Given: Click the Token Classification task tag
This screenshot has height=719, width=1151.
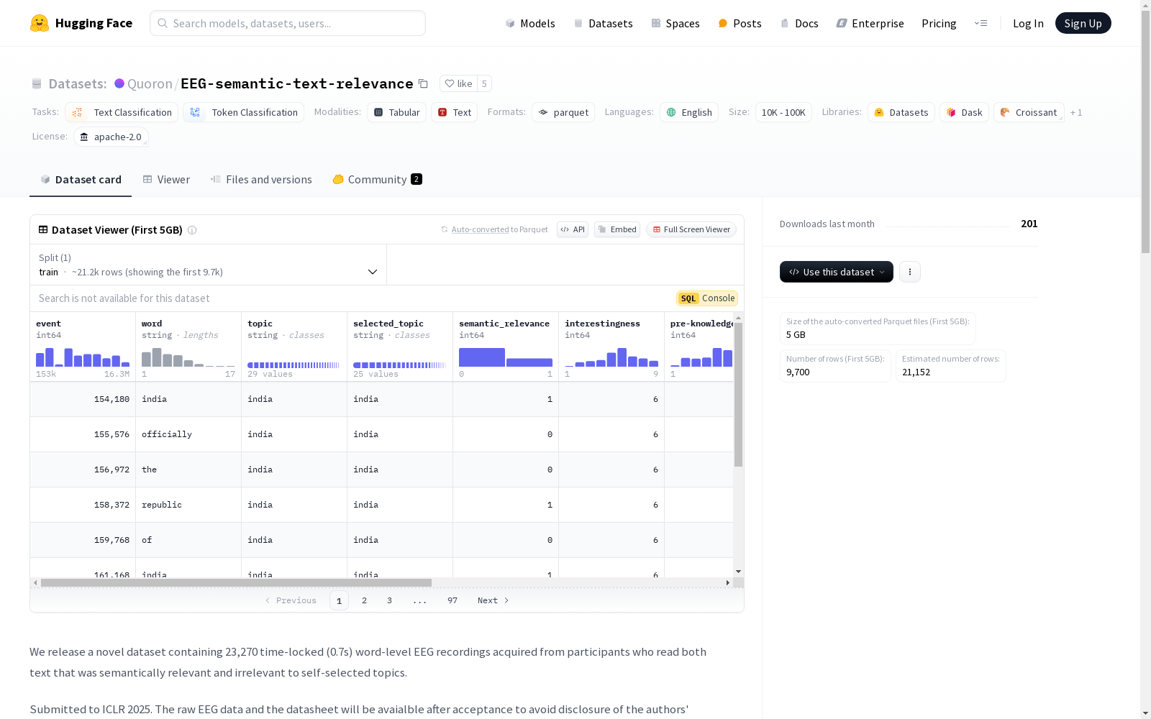Looking at the screenshot, I should click(x=244, y=112).
